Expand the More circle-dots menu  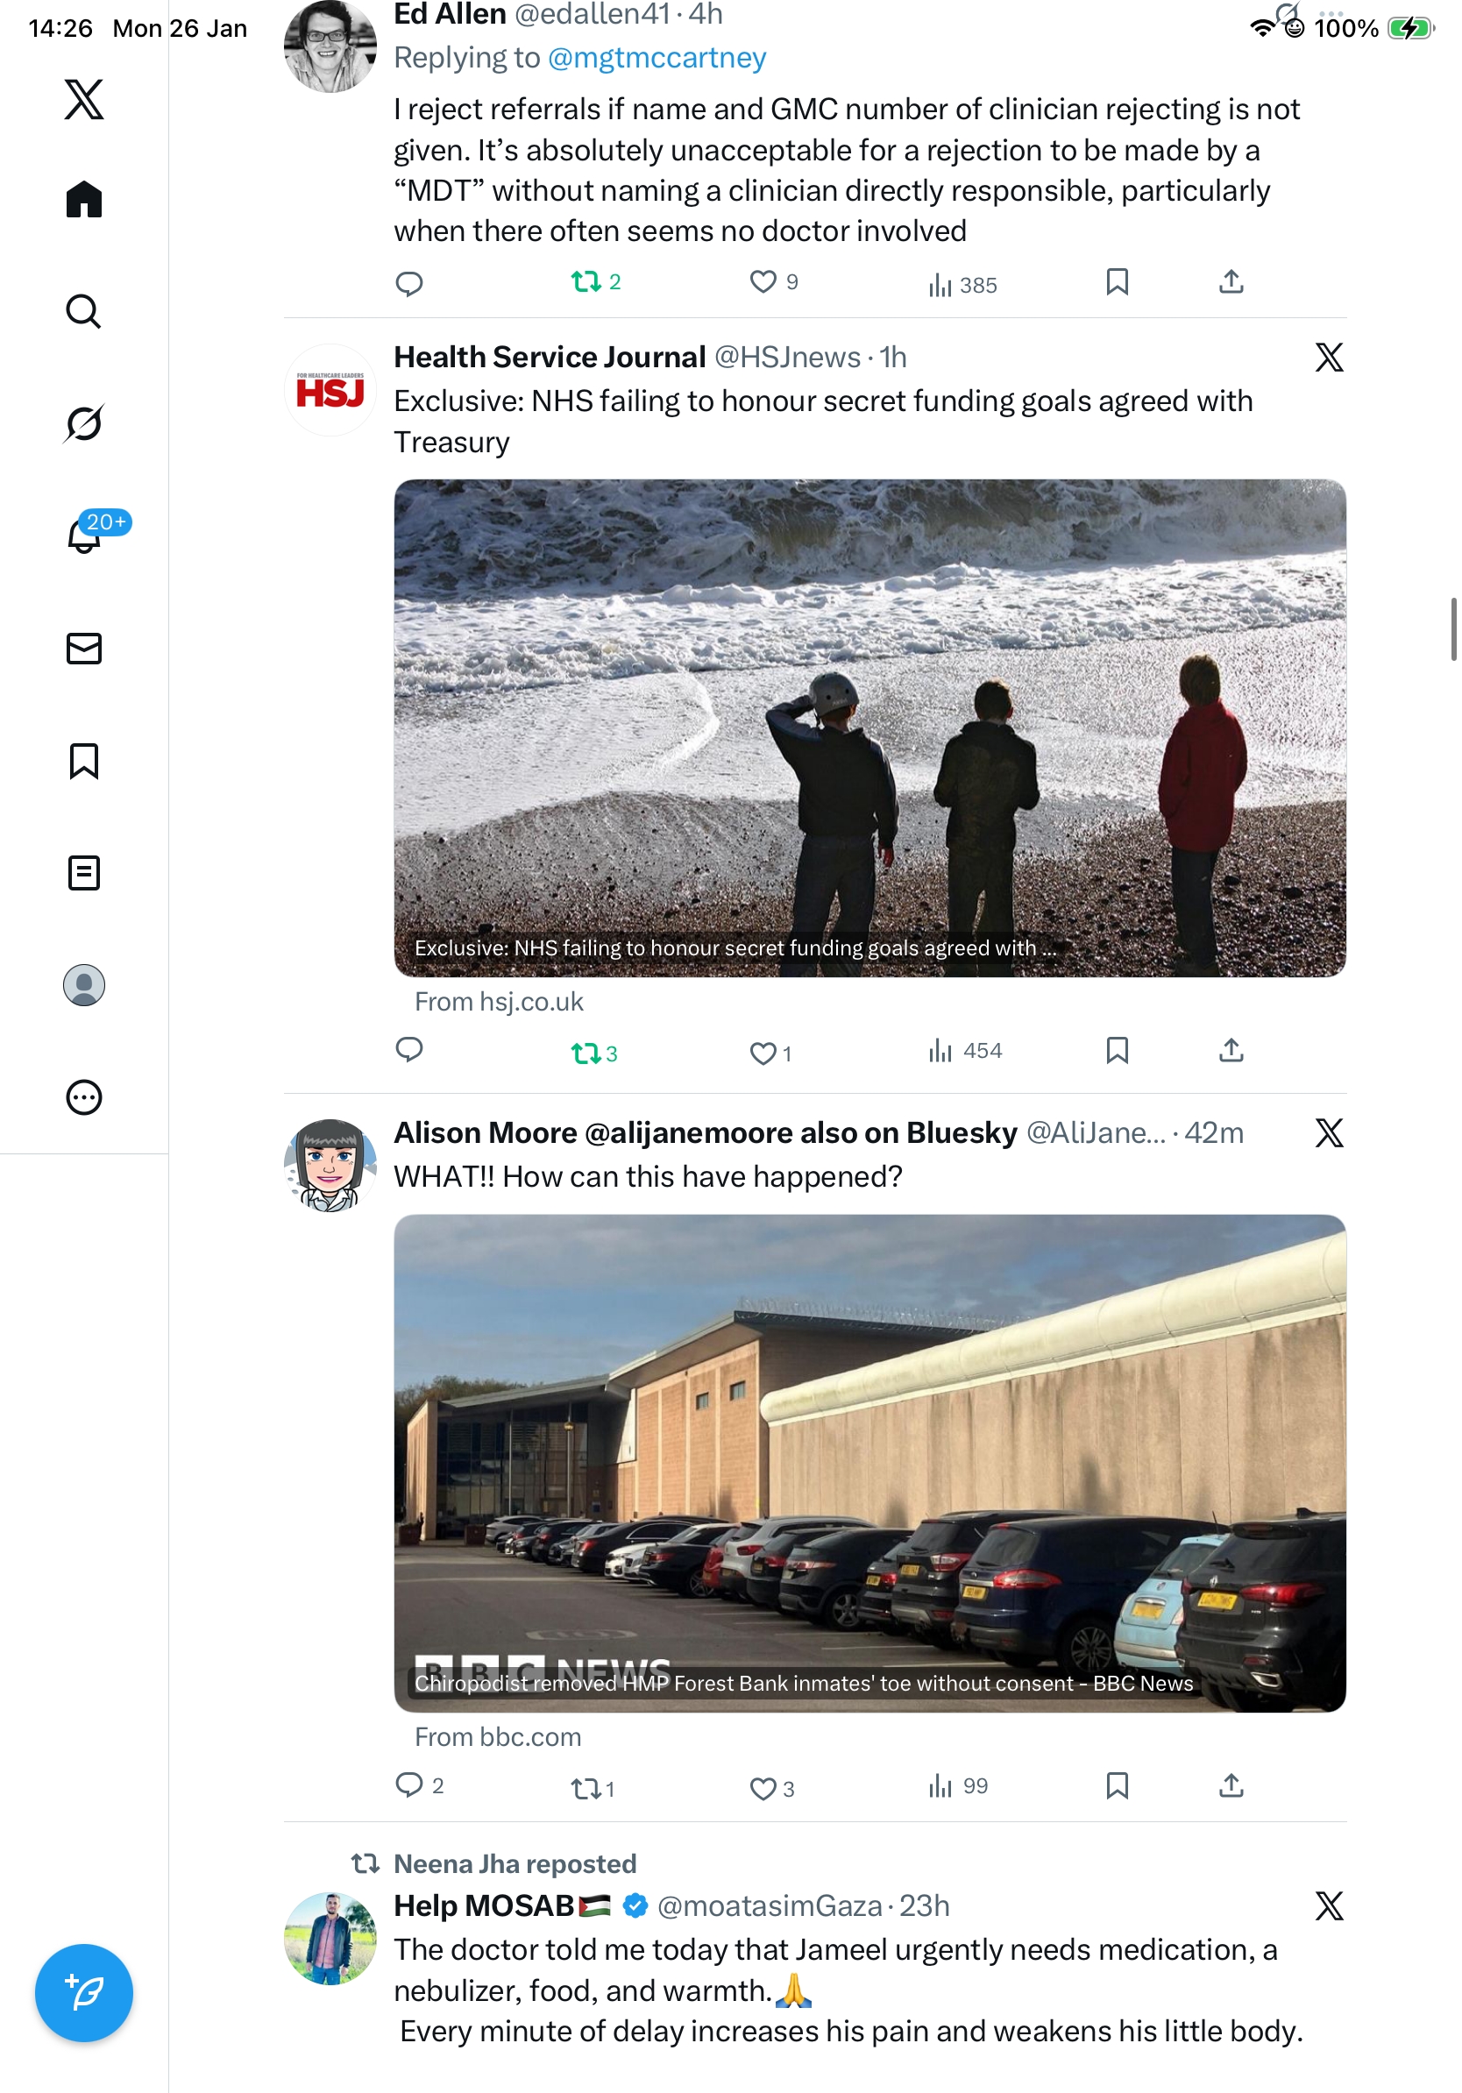tap(84, 1097)
